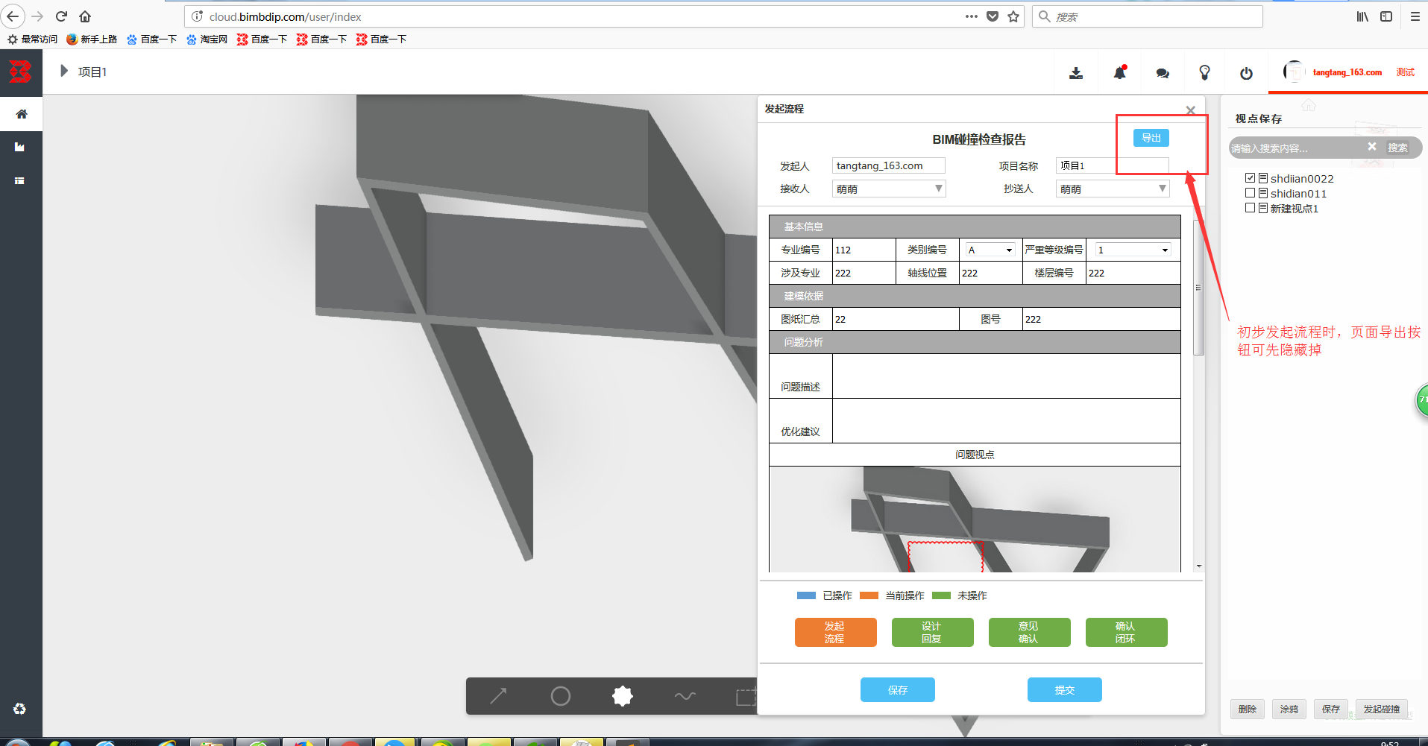The width and height of the screenshot is (1428, 746).
Task: Click the 轴线位置 input field
Action: [990, 273]
